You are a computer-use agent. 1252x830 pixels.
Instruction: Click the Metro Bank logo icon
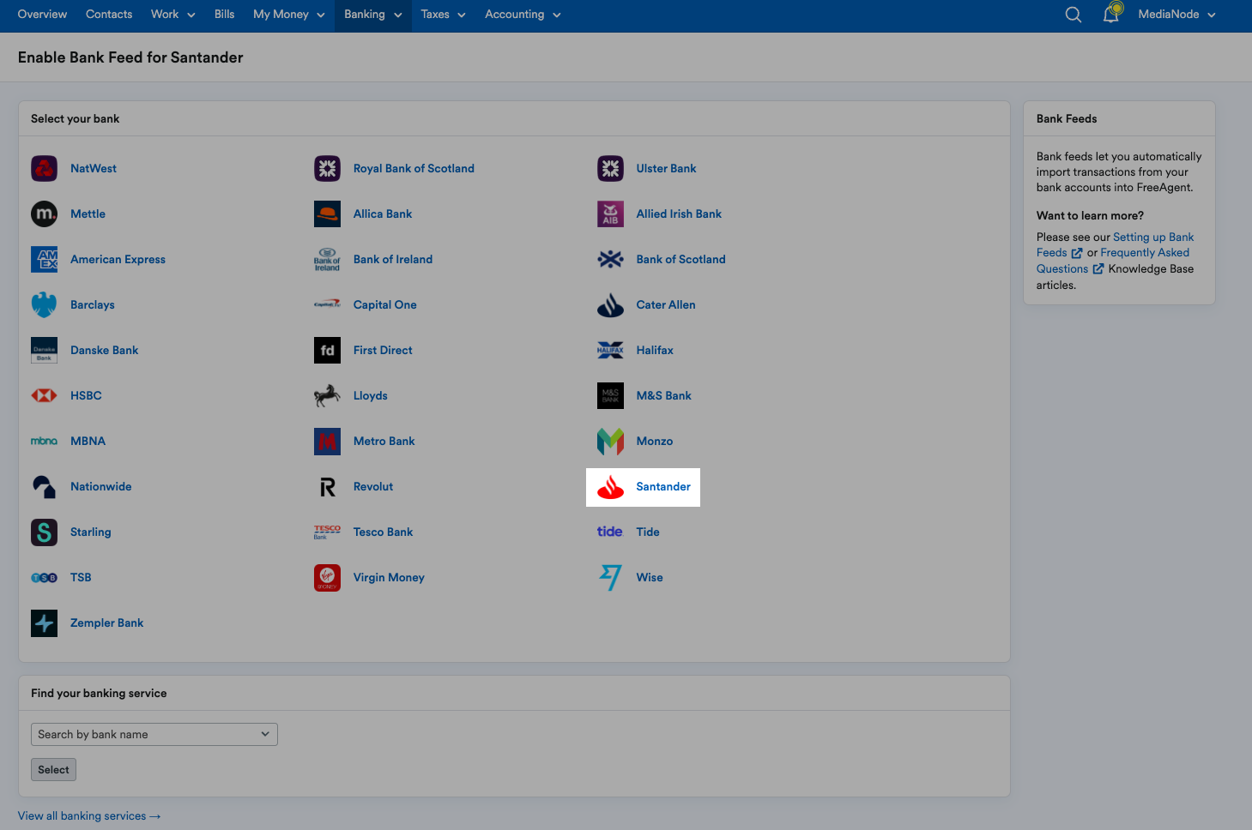327,442
